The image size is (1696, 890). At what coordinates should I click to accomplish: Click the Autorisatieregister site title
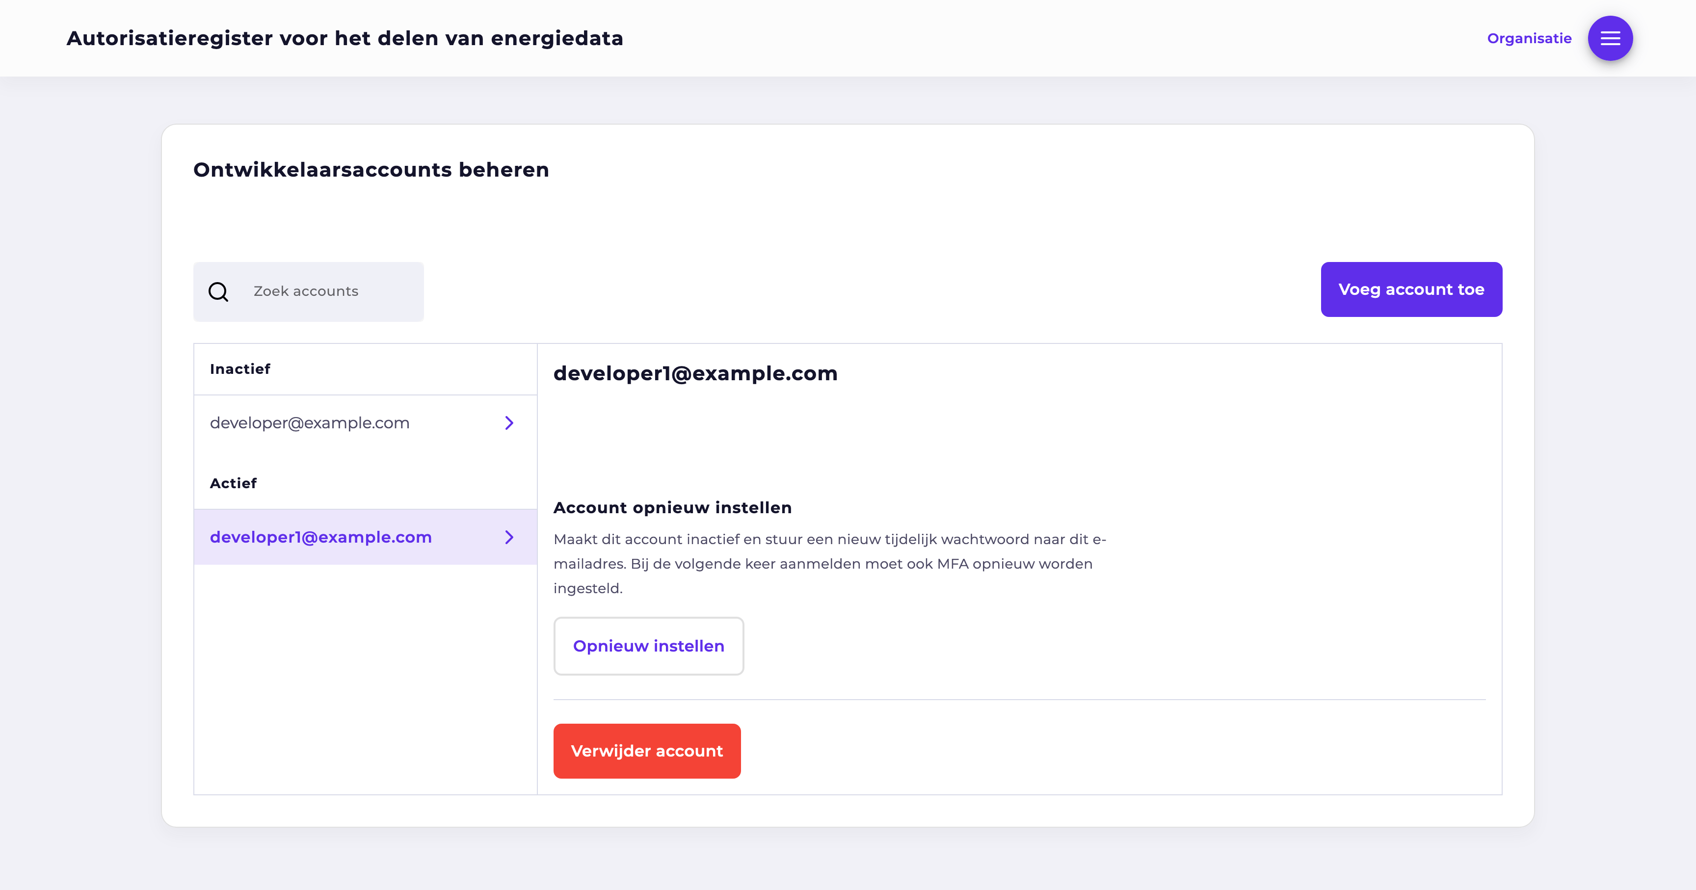click(x=344, y=38)
